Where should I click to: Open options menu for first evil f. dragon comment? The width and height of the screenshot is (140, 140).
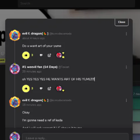click(x=126, y=34)
